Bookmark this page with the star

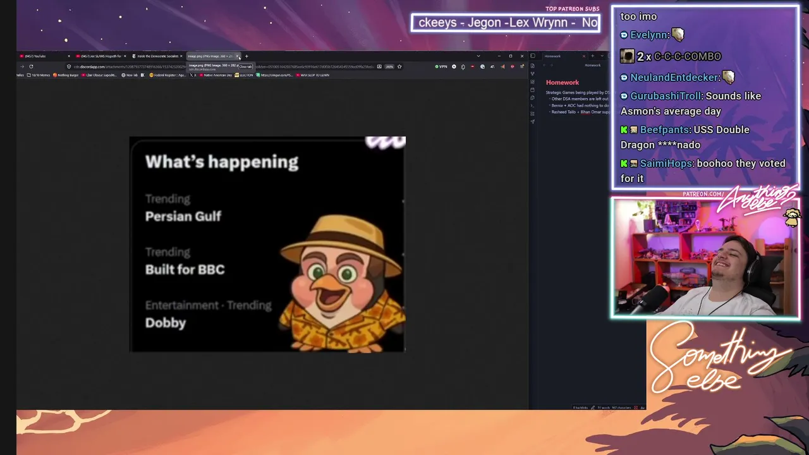coord(399,66)
